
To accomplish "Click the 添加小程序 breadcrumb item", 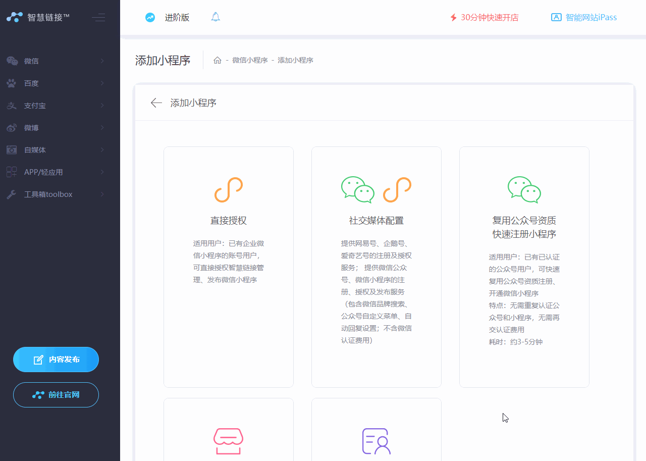I will coord(295,60).
